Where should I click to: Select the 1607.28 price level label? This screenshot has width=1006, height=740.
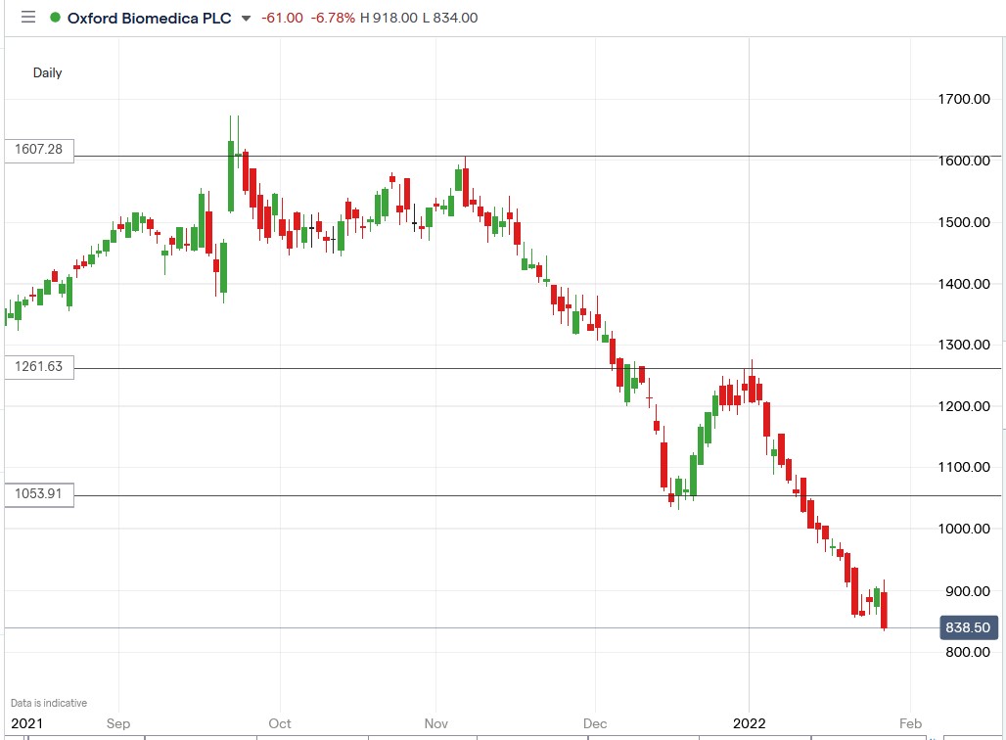point(39,150)
